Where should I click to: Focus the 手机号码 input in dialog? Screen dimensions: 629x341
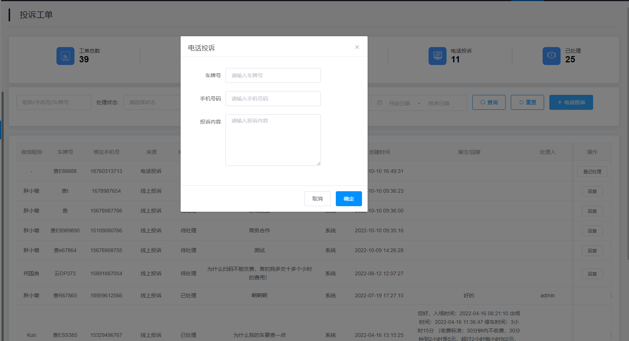point(273,99)
